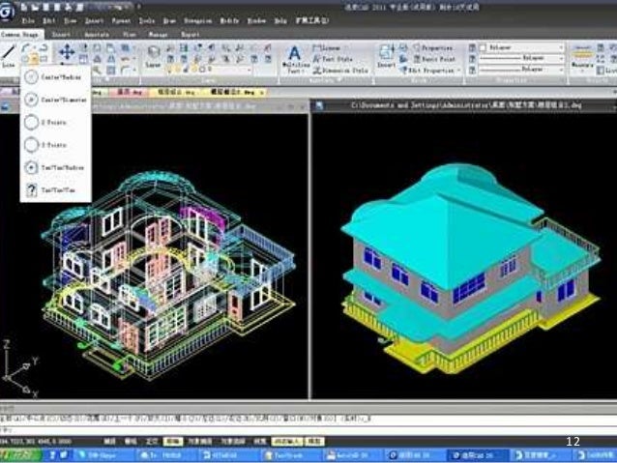This screenshot has height=463, width=617.
Task: Open the Draw menu
Action: click(169, 20)
